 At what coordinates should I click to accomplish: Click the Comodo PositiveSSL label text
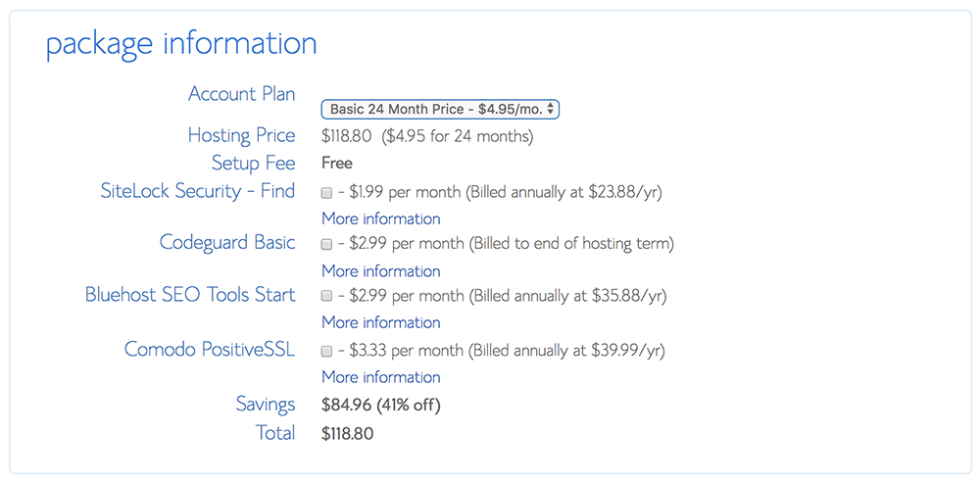click(210, 350)
